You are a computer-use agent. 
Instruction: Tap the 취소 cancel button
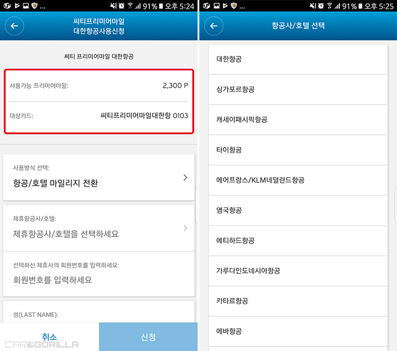[49, 336]
